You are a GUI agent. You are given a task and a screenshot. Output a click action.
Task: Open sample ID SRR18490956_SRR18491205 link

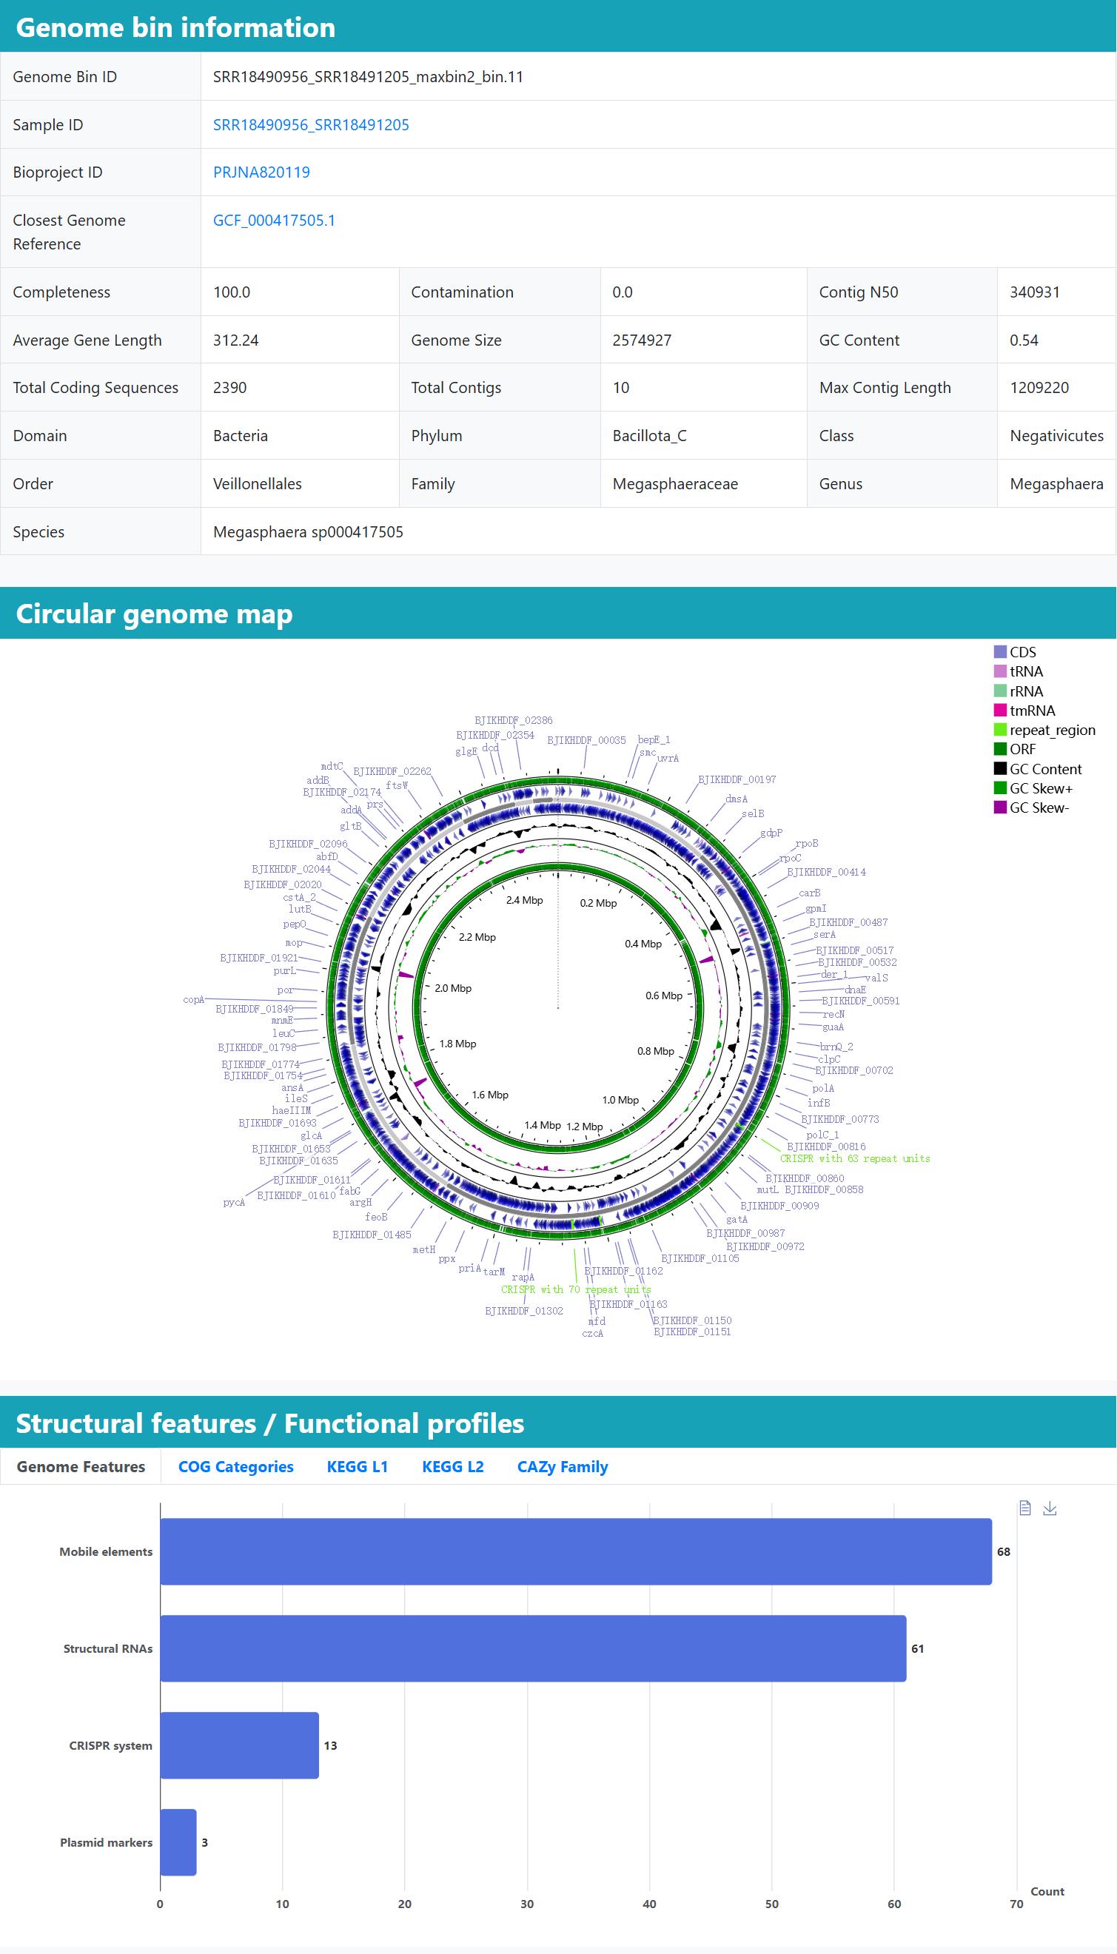point(311,124)
